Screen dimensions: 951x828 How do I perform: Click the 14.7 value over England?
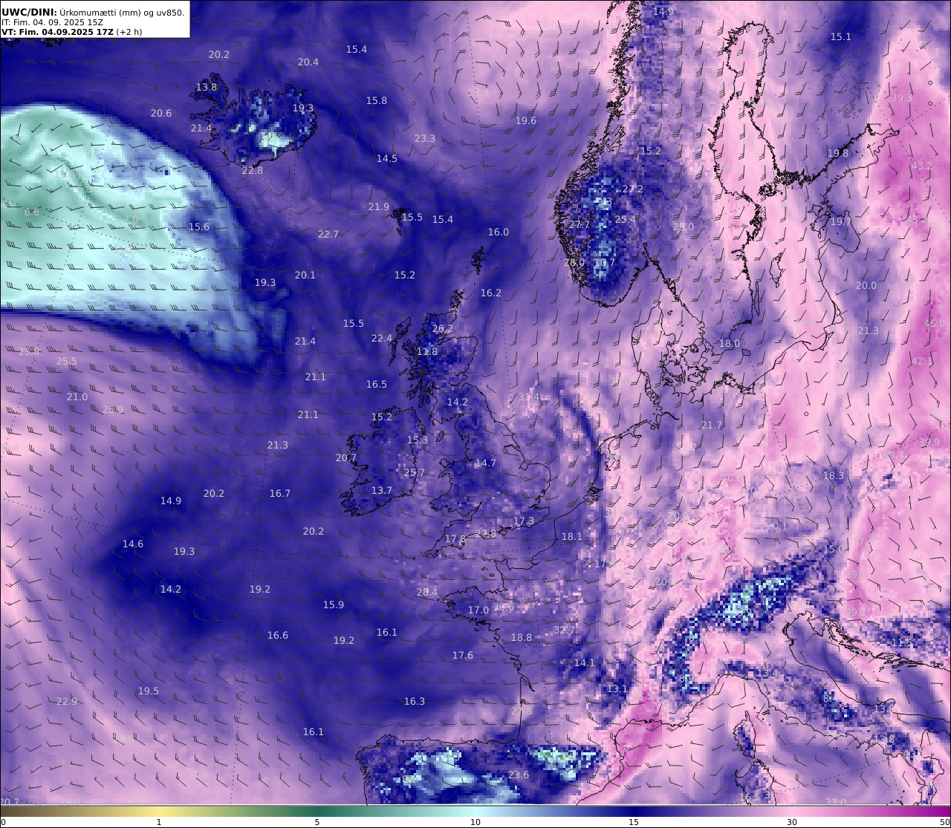click(x=485, y=463)
